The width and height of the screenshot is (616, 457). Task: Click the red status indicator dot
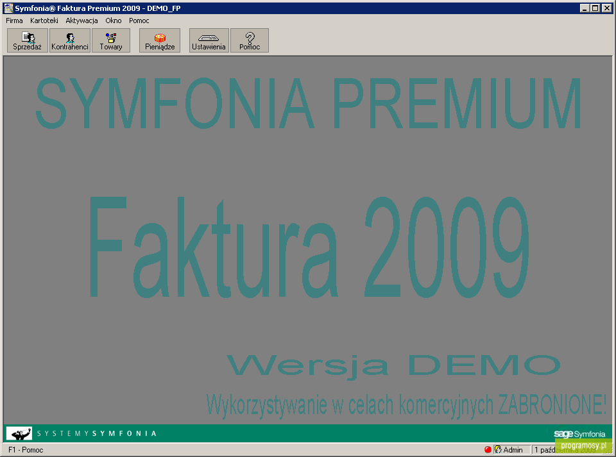tap(488, 449)
